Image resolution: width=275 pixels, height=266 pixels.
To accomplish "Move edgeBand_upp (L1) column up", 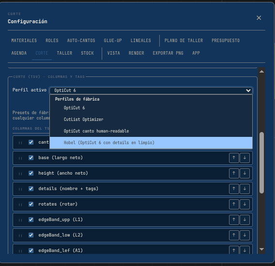I will (x=234, y=220).
